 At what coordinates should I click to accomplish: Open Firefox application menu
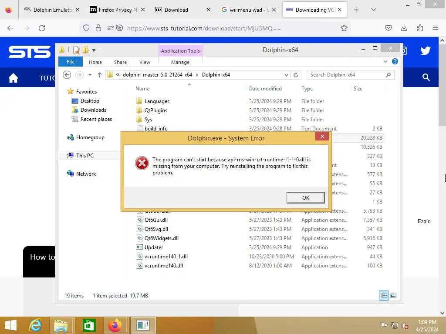[x=436, y=28]
